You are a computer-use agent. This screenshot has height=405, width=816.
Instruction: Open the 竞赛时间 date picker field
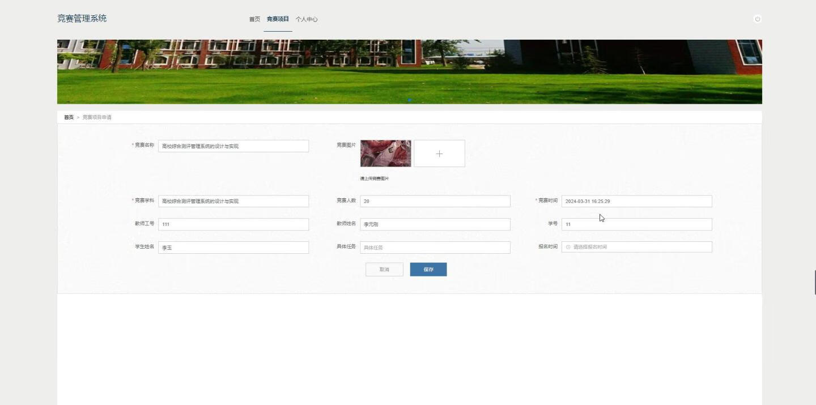(636, 201)
